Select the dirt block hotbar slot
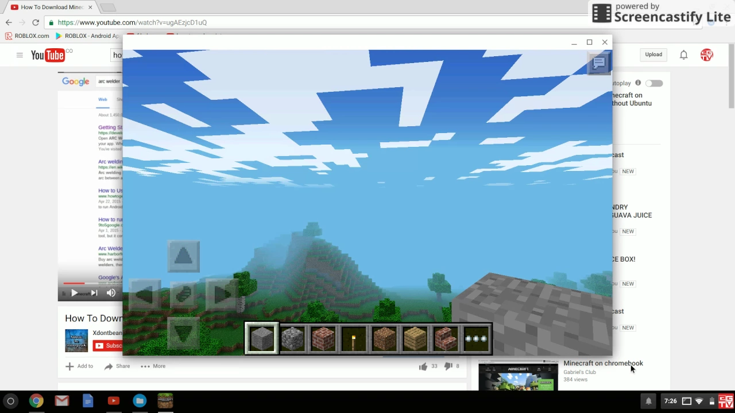The image size is (735, 413). pyautogui.click(x=384, y=338)
